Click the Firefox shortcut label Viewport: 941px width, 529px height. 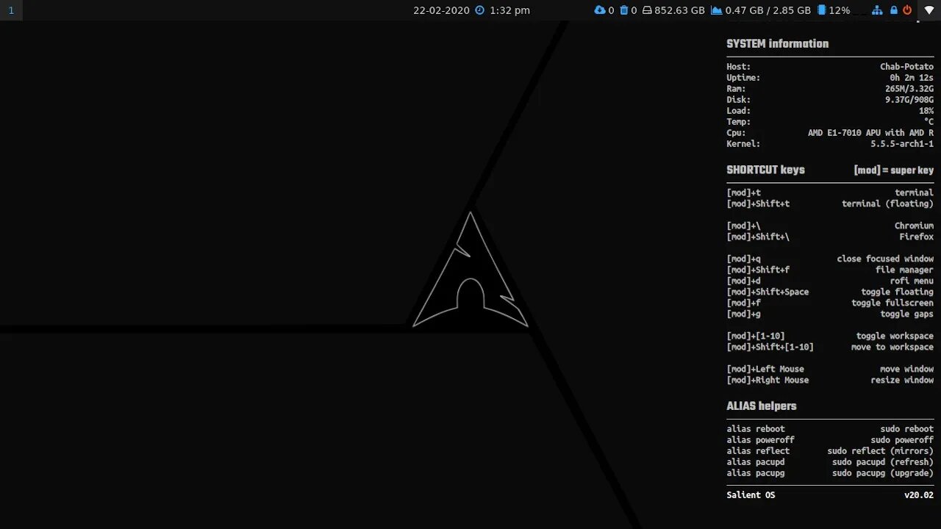[916, 237]
